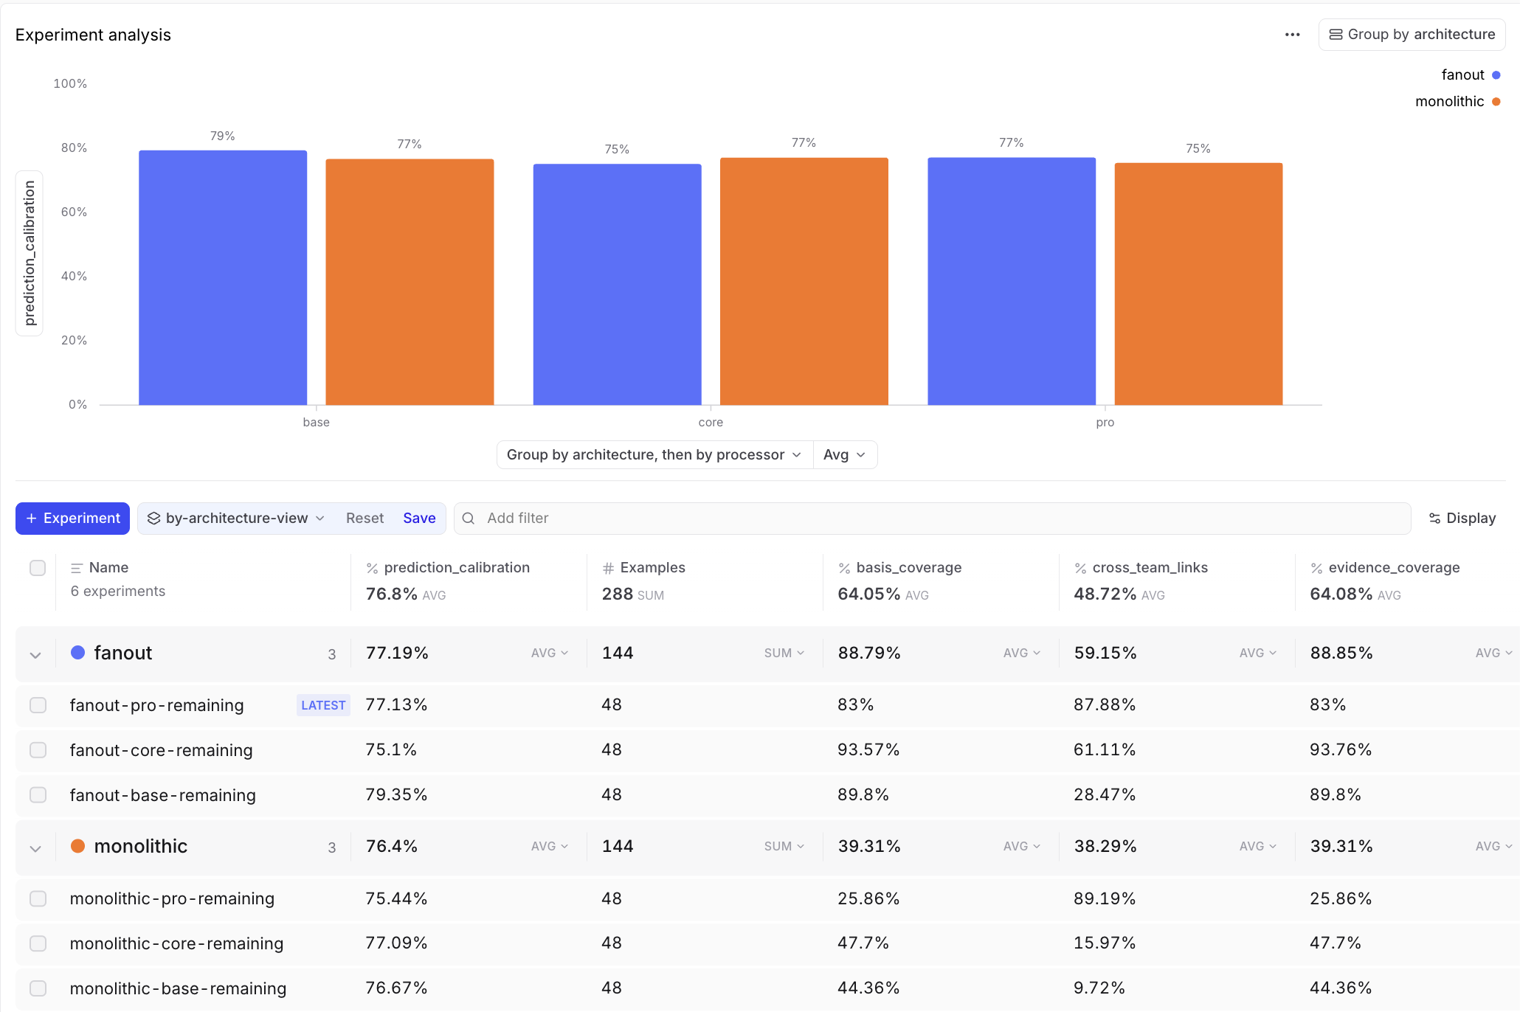Click the cross_team_links column header
The height and width of the screenshot is (1012, 1520).
[x=1150, y=568]
